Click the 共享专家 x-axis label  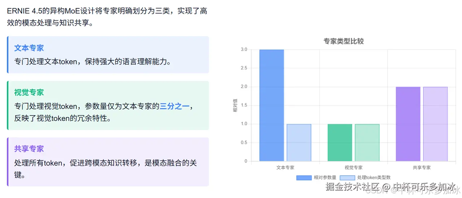[x=422, y=168]
